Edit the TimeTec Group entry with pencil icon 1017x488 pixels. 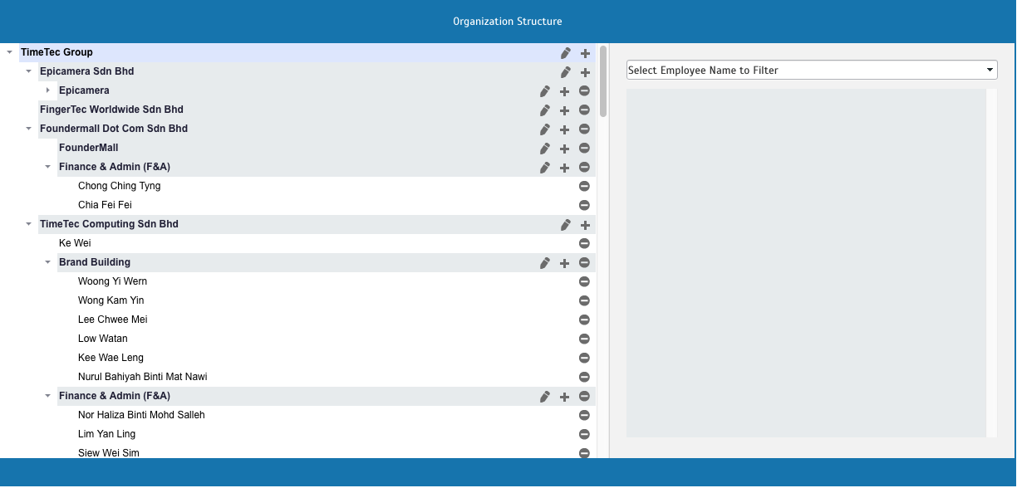[x=566, y=53]
